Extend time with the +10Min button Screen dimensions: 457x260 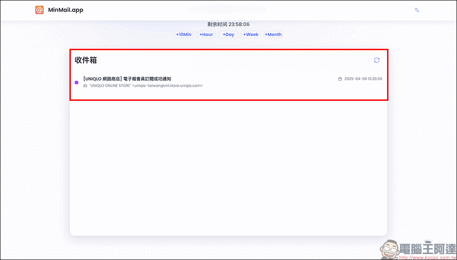coord(184,35)
